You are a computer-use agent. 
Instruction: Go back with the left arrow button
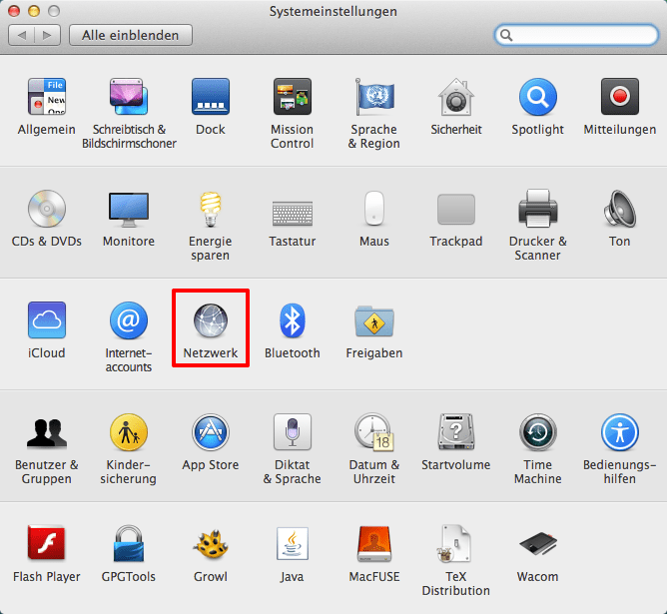[x=21, y=35]
